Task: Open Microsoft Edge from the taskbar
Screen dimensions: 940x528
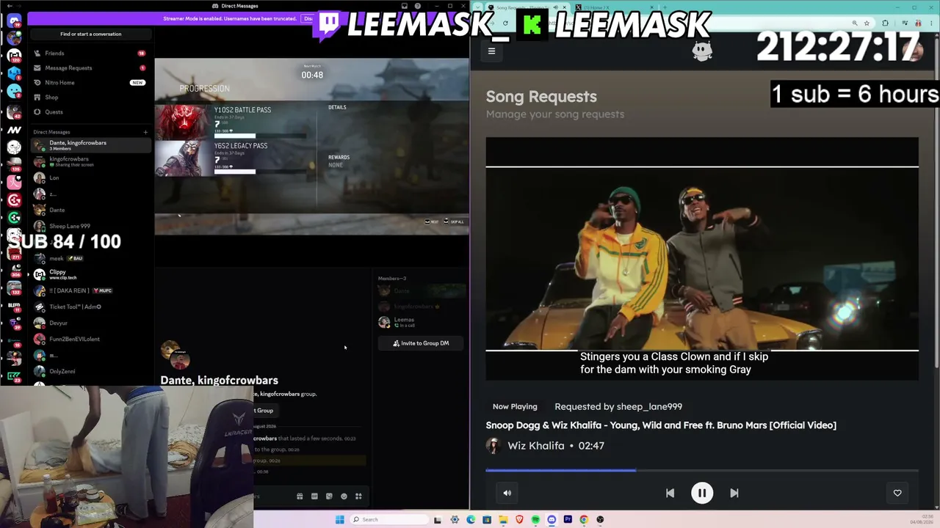Action: tap(471, 519)
